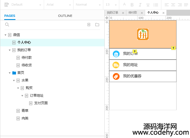The height and width of the screenshot is (138, 190).
Task: Click the widget style editor icon
Action: coord(6,4)
